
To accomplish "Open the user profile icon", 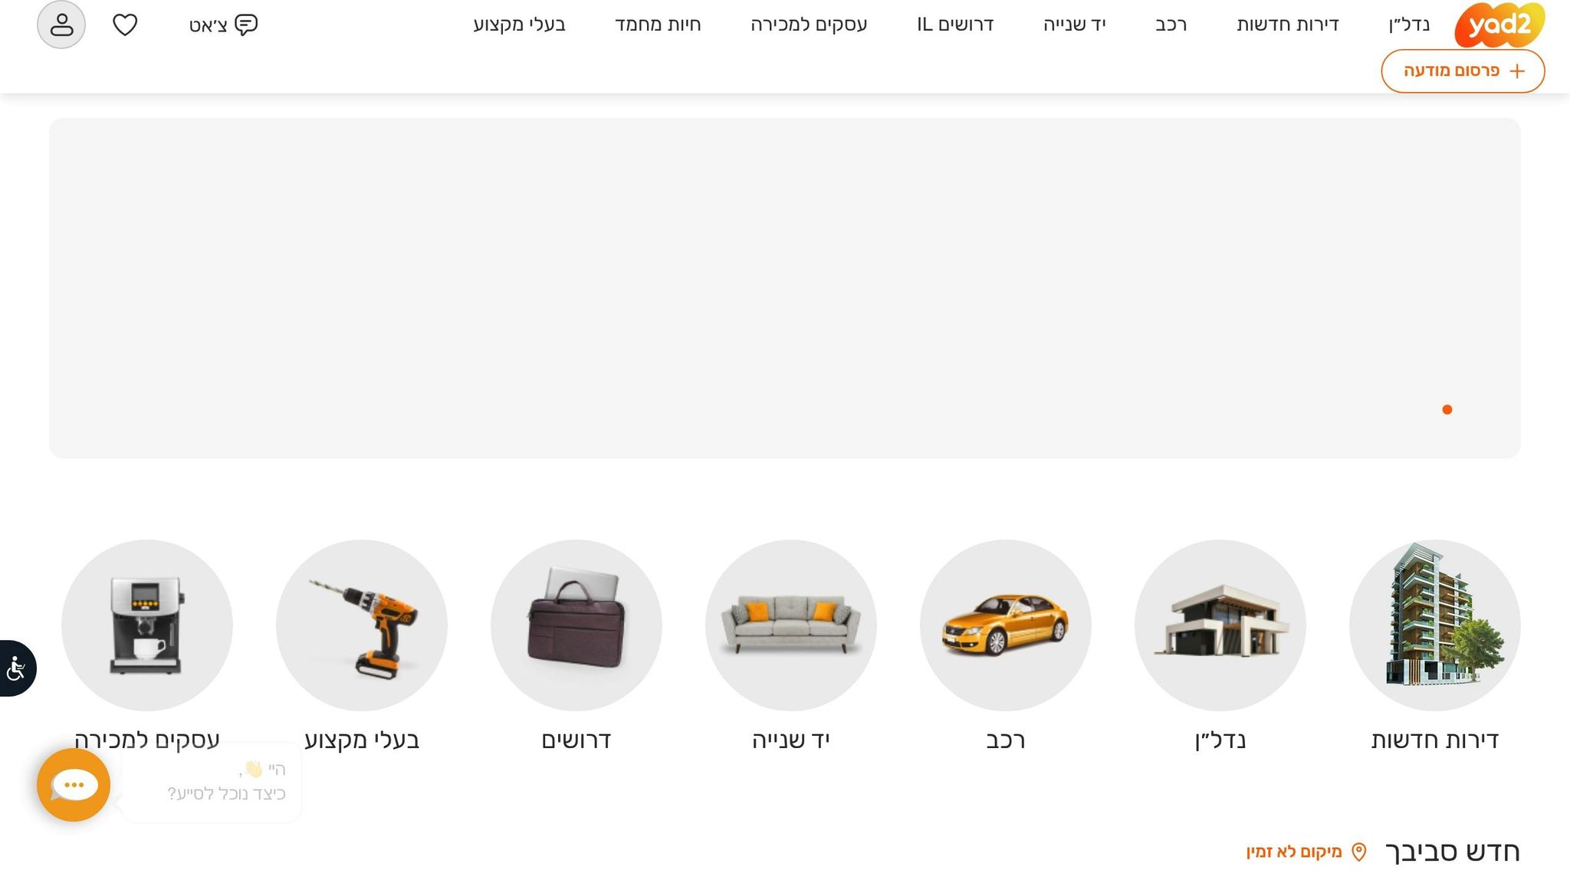I will (x=61, y=25).
